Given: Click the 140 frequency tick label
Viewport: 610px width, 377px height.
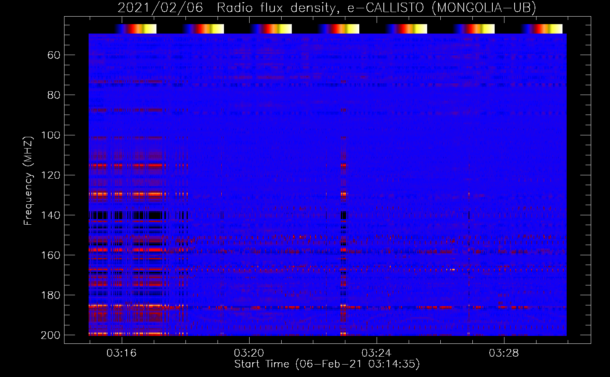Looking at the screenshot, I should coord(51,215).
